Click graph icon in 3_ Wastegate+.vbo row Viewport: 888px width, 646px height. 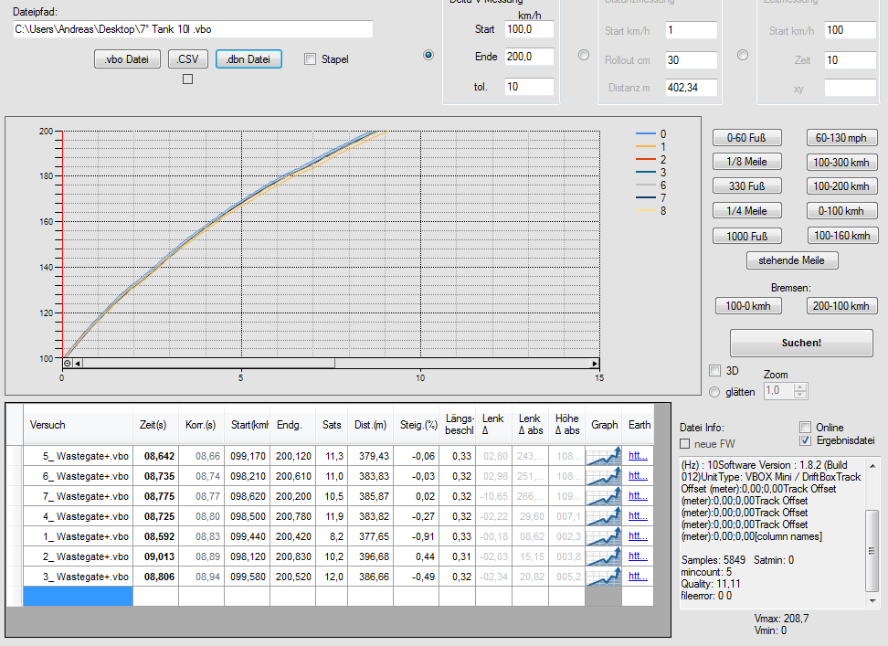coord(604,576)
